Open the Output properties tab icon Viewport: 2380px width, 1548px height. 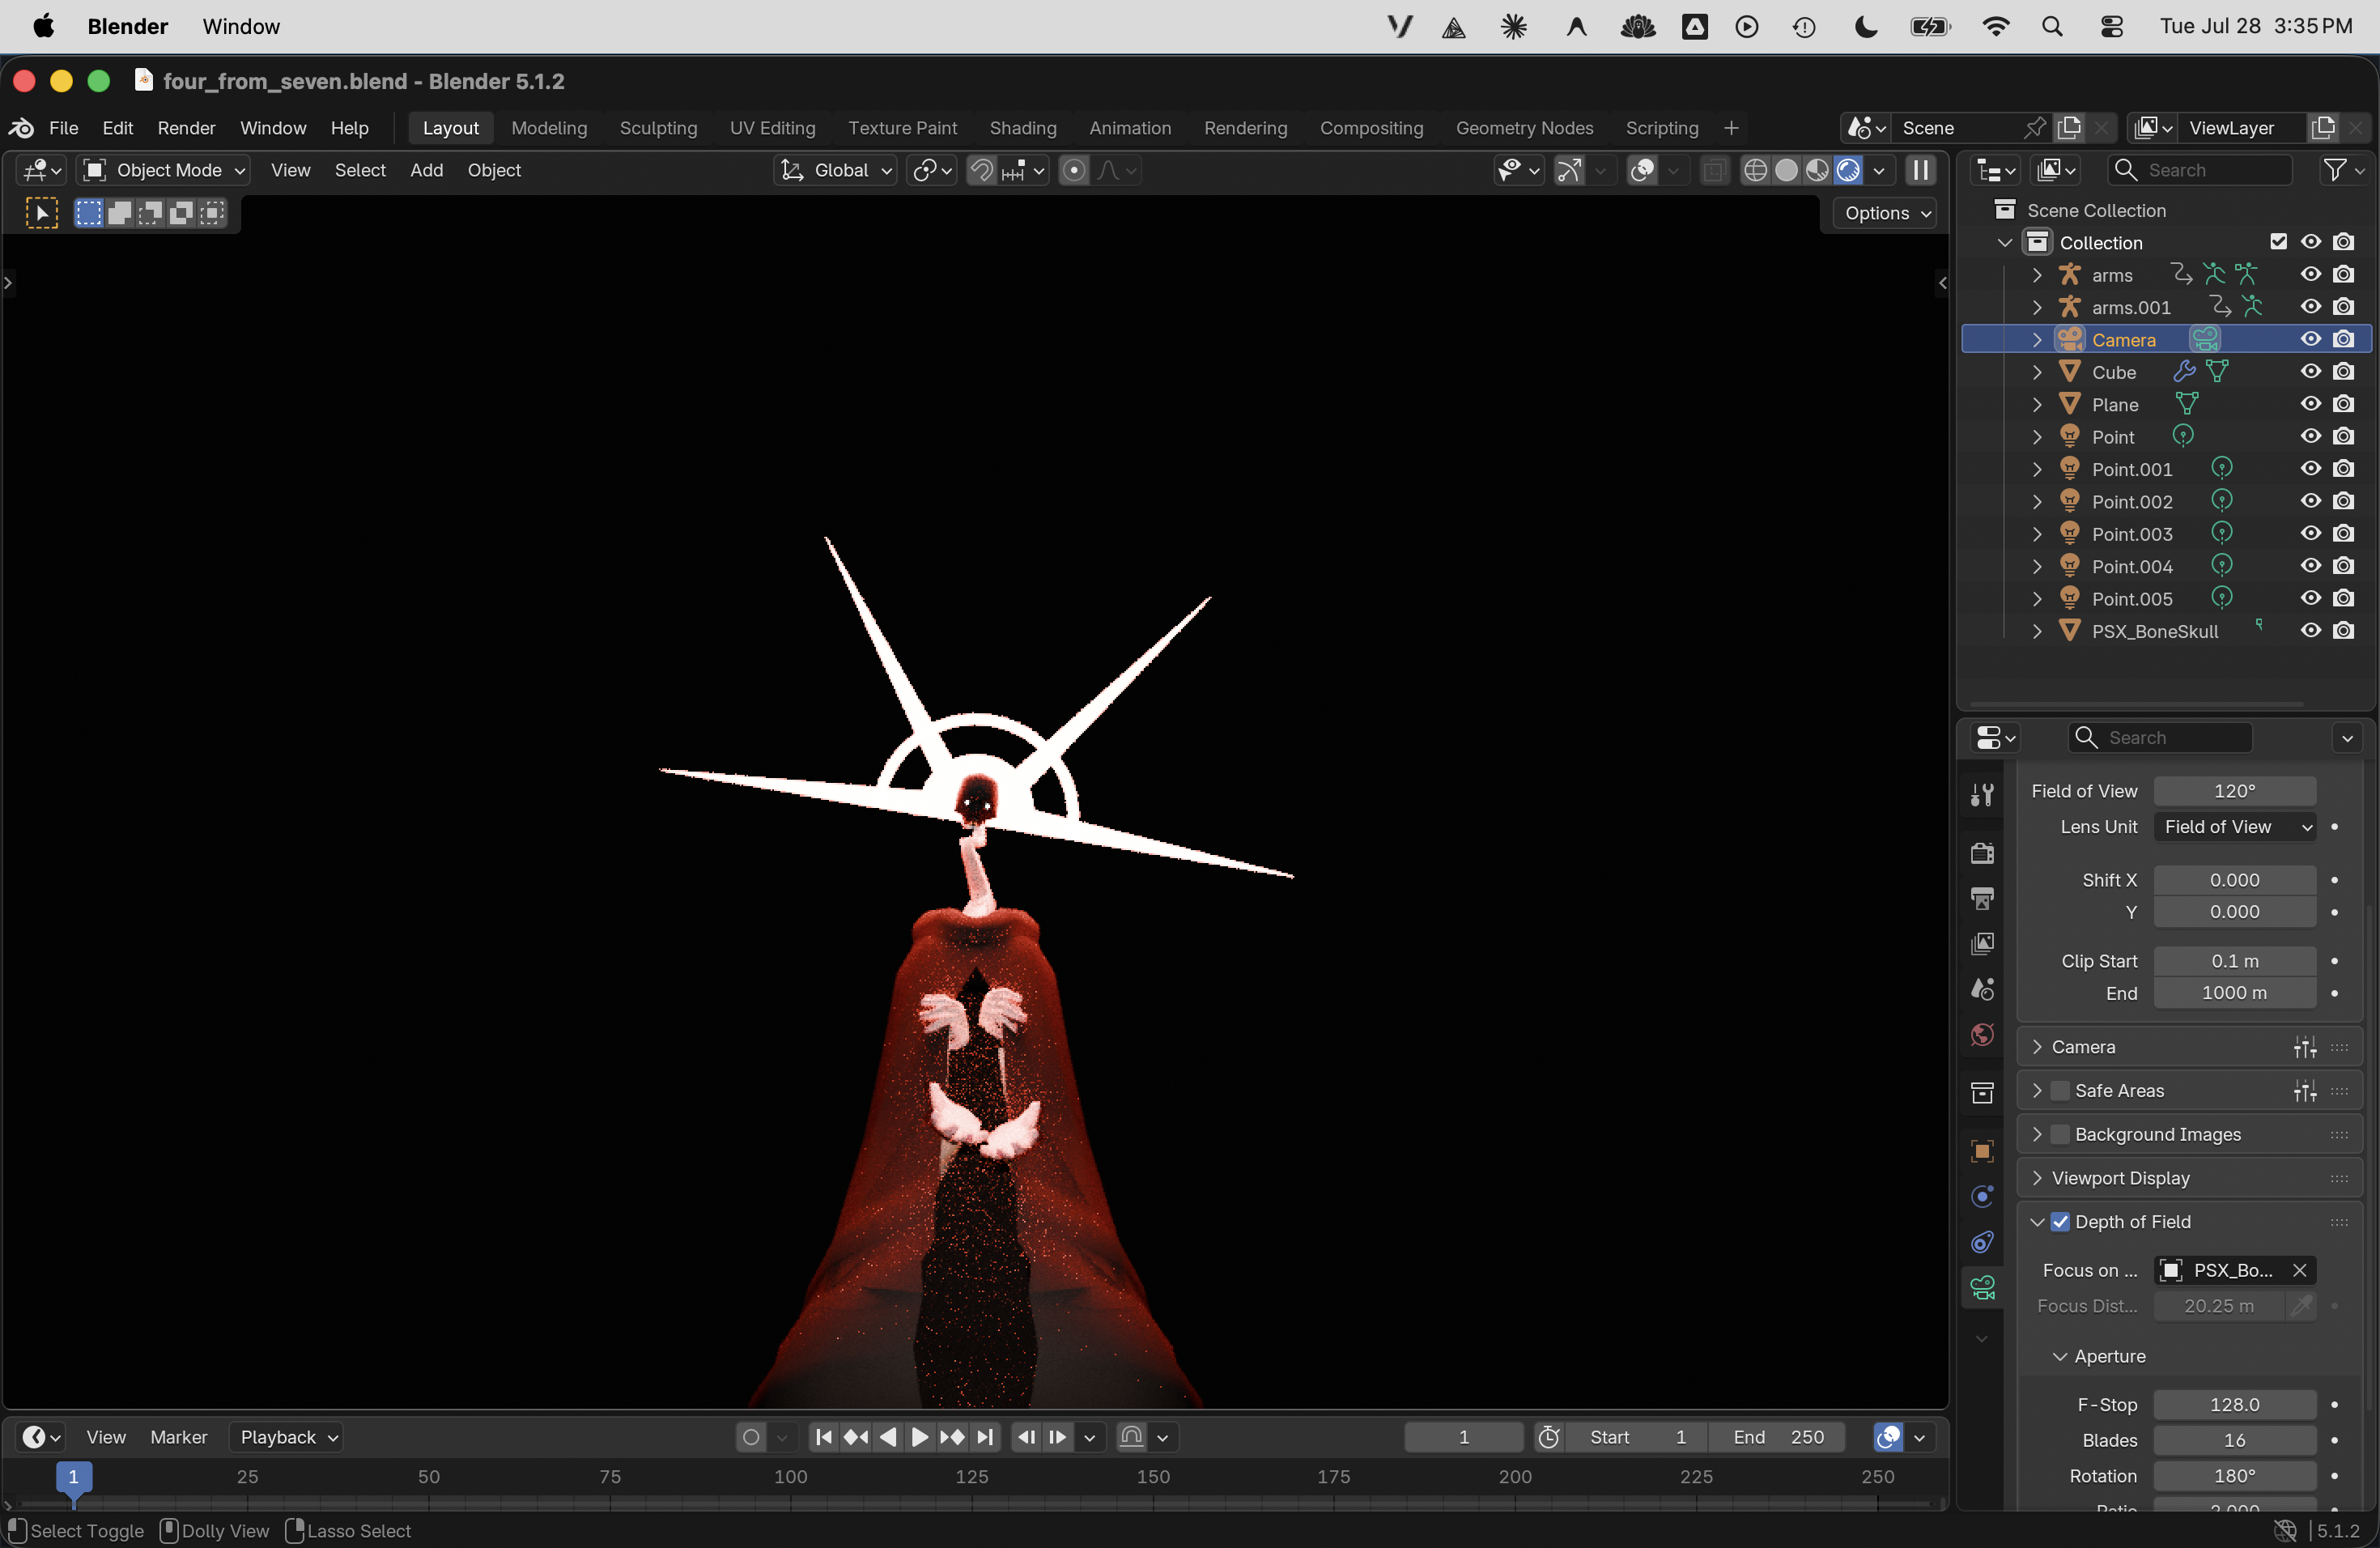(1982, 898)
